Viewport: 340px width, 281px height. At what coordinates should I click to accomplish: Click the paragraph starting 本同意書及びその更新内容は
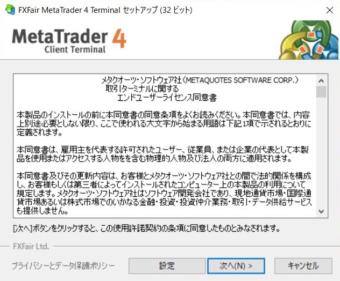(164, 193)
